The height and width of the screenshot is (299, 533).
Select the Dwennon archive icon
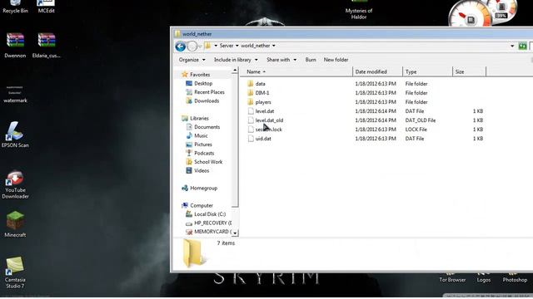pos(15,45)
